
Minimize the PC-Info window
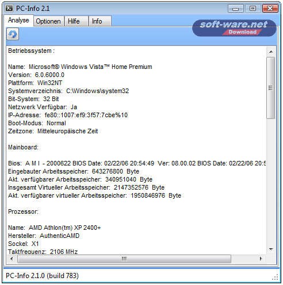coord(236,9)
